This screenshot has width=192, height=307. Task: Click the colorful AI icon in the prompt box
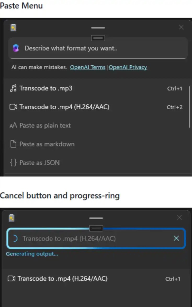pyautogui.click(x=16, y=48)
